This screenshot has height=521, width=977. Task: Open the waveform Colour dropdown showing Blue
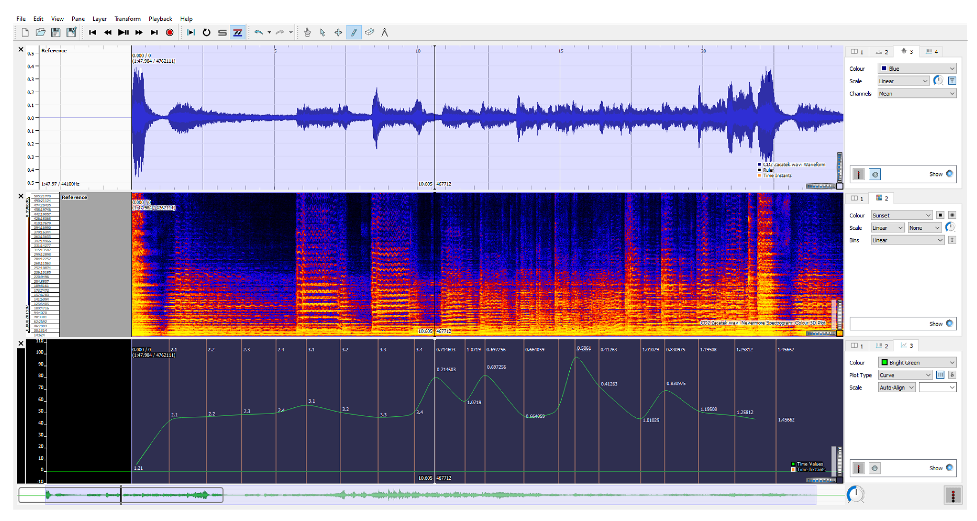click(x=916, y=69)
